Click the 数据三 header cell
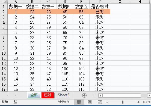 pyautogui.click(x=48, y=7)
